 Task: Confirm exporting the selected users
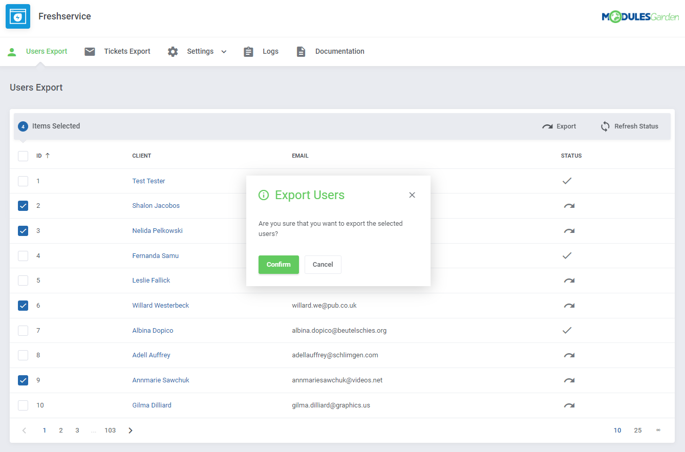(279, 265)
